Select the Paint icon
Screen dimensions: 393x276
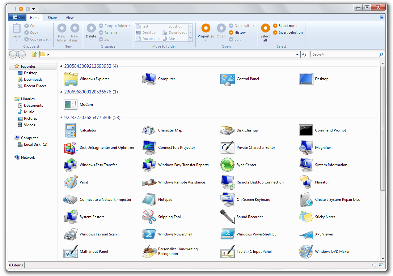pos(71,182)
